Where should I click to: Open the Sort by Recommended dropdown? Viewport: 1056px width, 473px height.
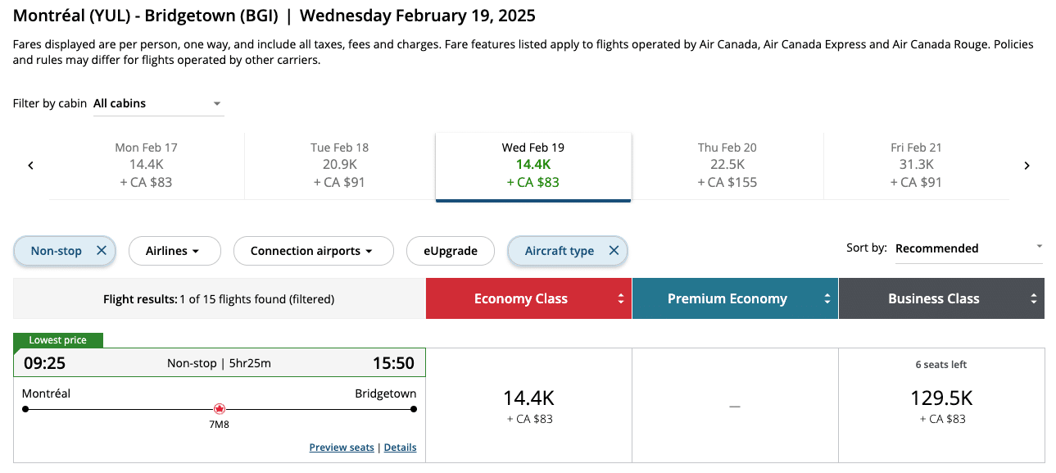[968, 248]
